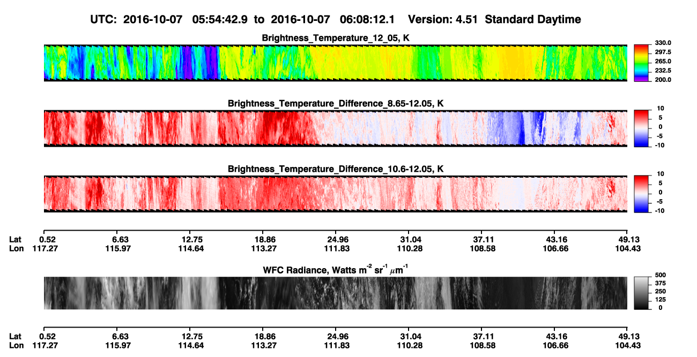Click the '200.0' colorbar label
Image resolution: width=697 pixels, height=357 pixels.
pos(663,80)
